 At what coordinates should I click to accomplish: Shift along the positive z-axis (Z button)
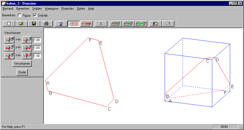tap(27, 56)
